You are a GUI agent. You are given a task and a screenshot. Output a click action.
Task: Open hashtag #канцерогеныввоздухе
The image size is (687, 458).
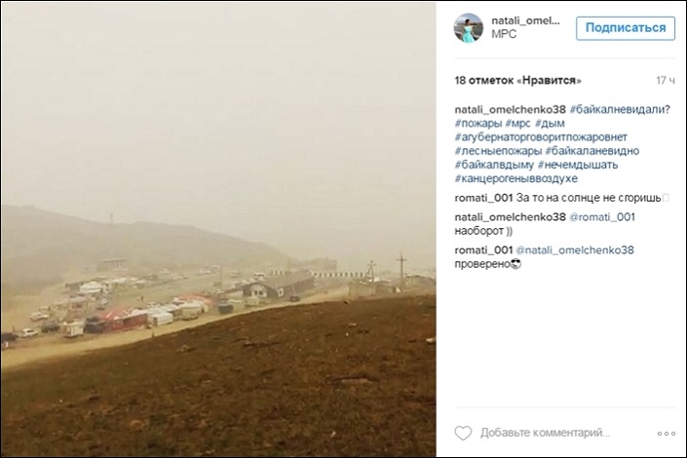(x=516, y=179)
